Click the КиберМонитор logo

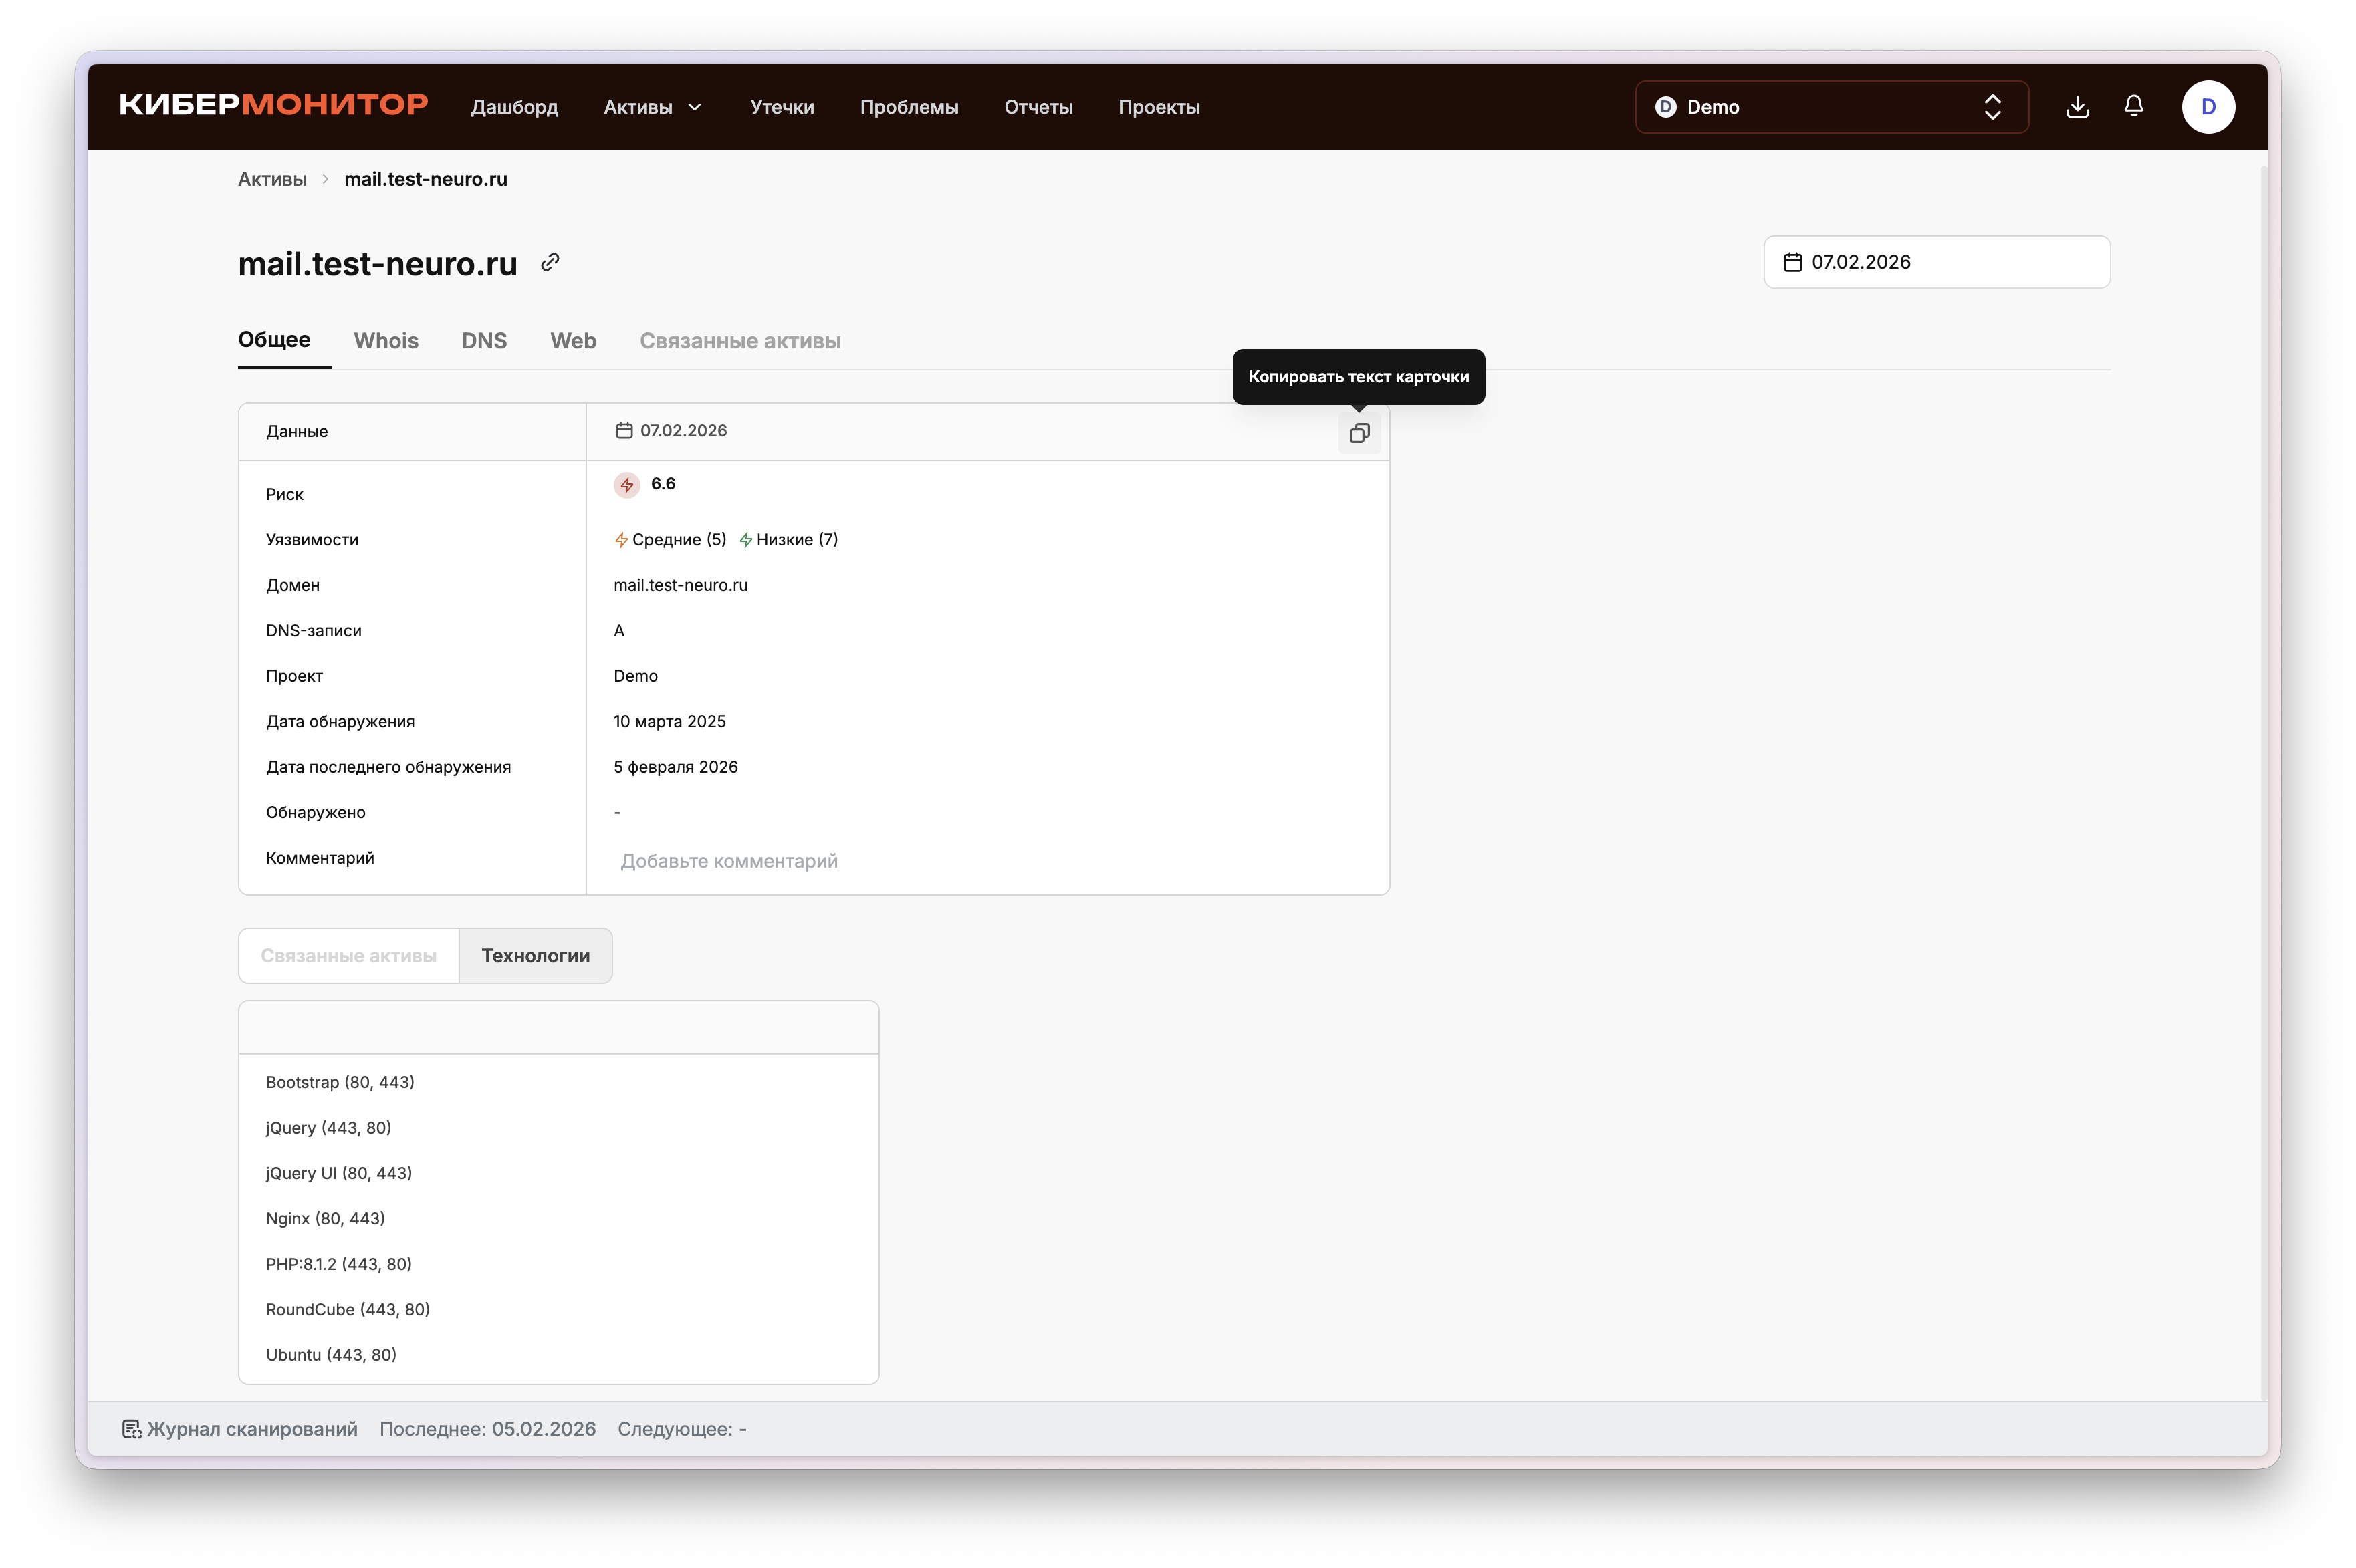point(273,105)
